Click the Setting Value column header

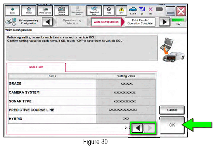click(126, 76)
